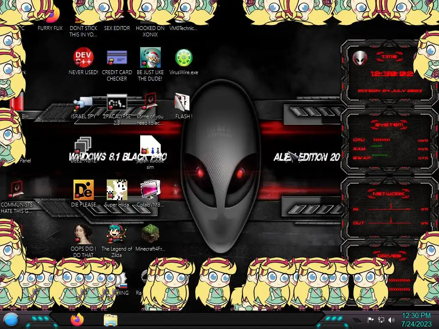Image resolution: width=439 pixels, height=329 pixels.
Task: Open the CollabVMB... monitor icon
Action: (x=150, y=190)
